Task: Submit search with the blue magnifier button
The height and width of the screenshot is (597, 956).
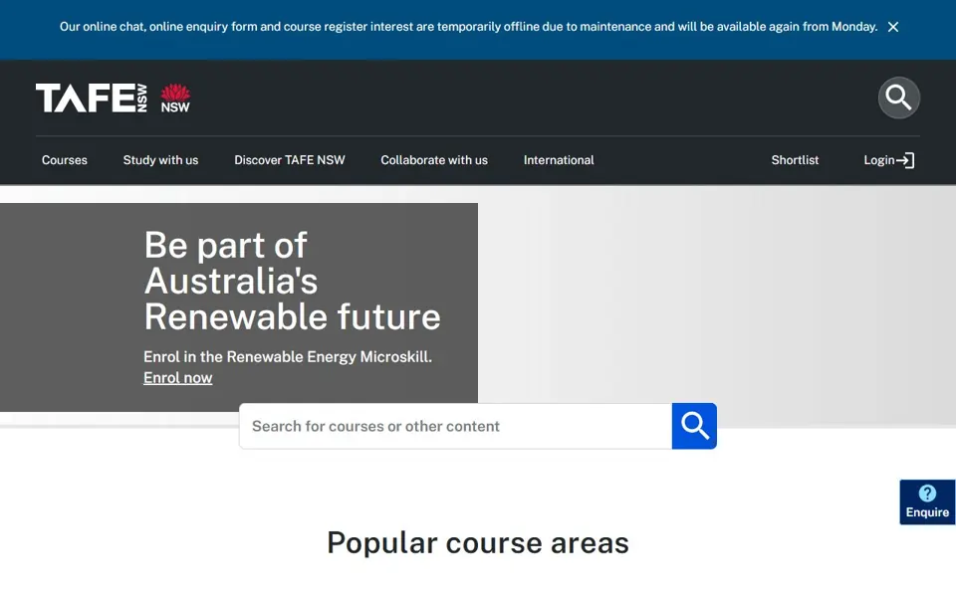Action: click(x=694, y=426)
